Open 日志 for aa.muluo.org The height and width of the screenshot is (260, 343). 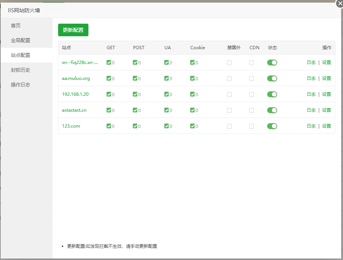(x=311, y=78)
